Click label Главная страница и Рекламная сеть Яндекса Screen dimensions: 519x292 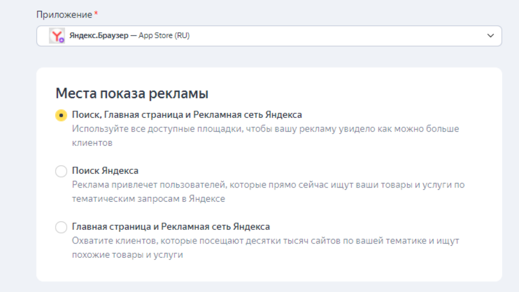click(171, 227)
